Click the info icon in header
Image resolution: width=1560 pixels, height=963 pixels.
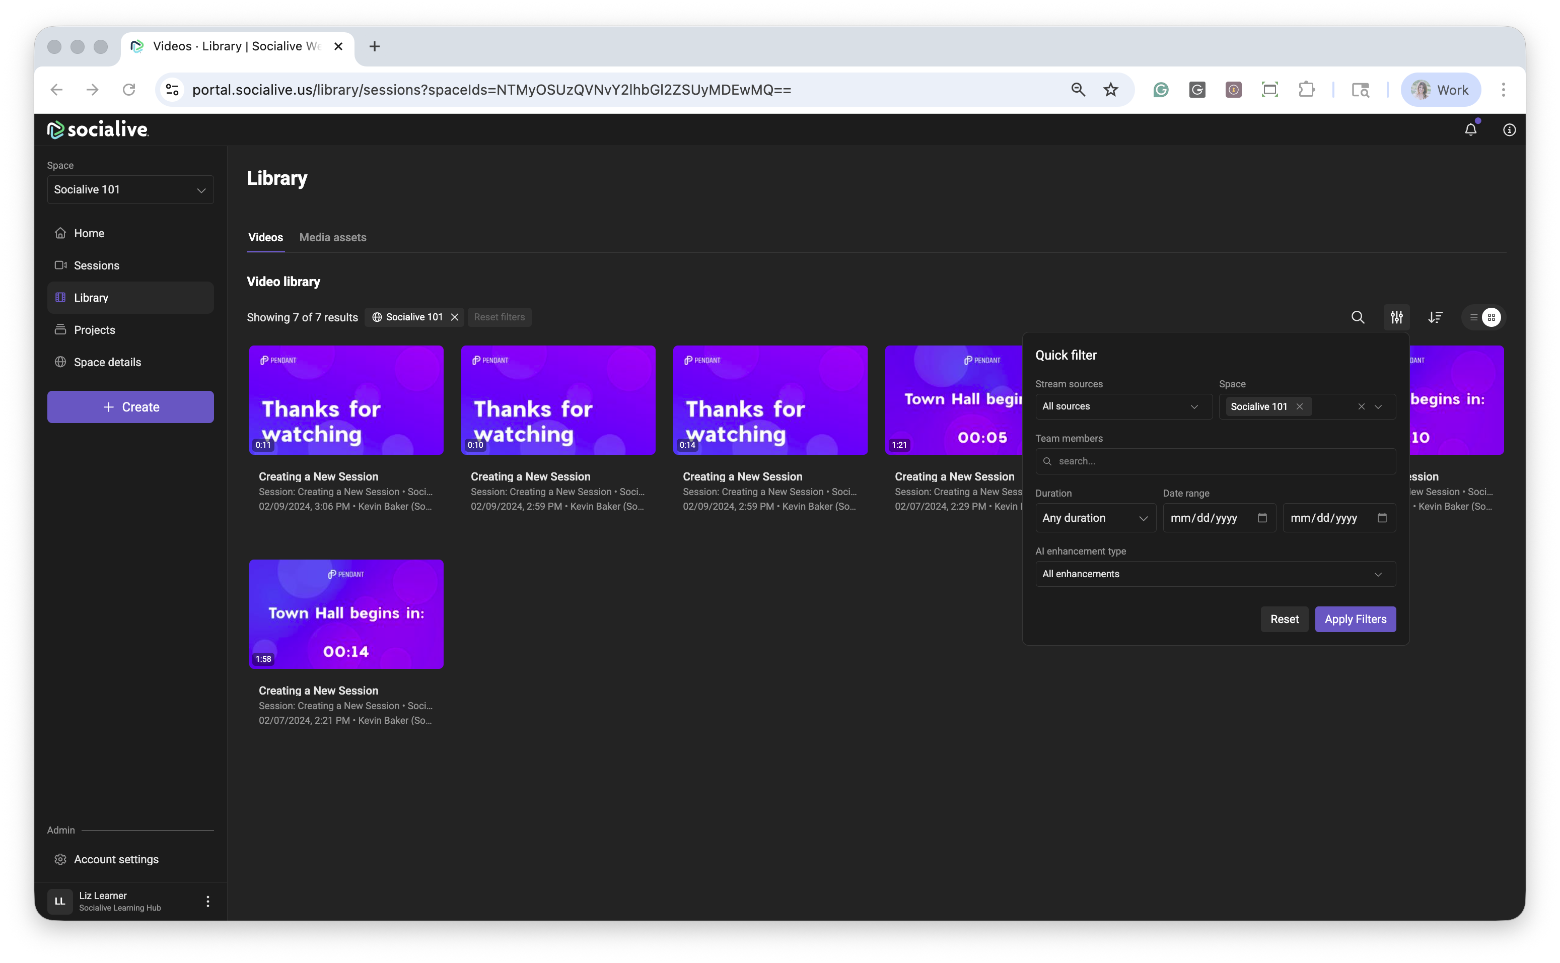[1509, 130]
